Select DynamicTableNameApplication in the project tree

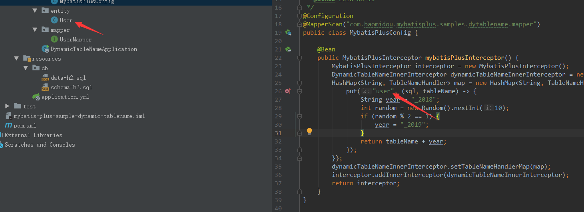coord(94,49)
